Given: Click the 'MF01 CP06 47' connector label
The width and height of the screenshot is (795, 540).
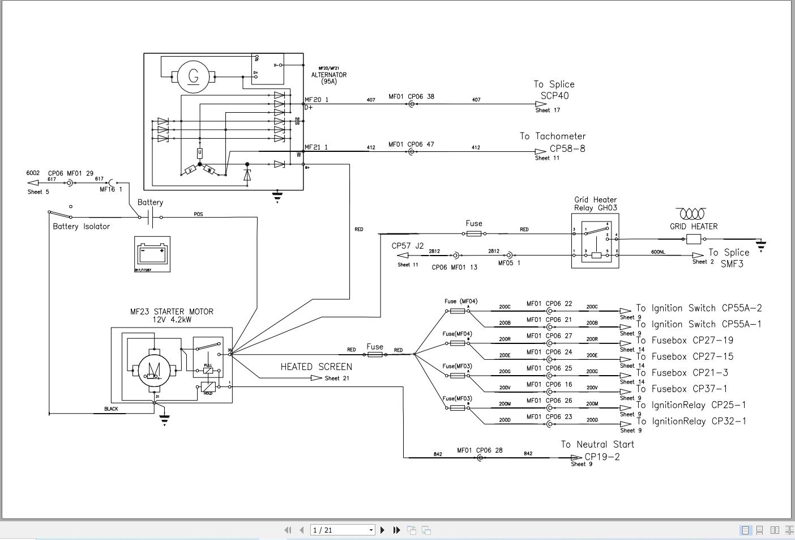Looking at the screenshot, I should pos(411,144).
